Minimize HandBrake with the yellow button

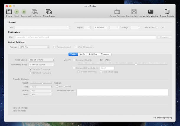pos(10,6)
